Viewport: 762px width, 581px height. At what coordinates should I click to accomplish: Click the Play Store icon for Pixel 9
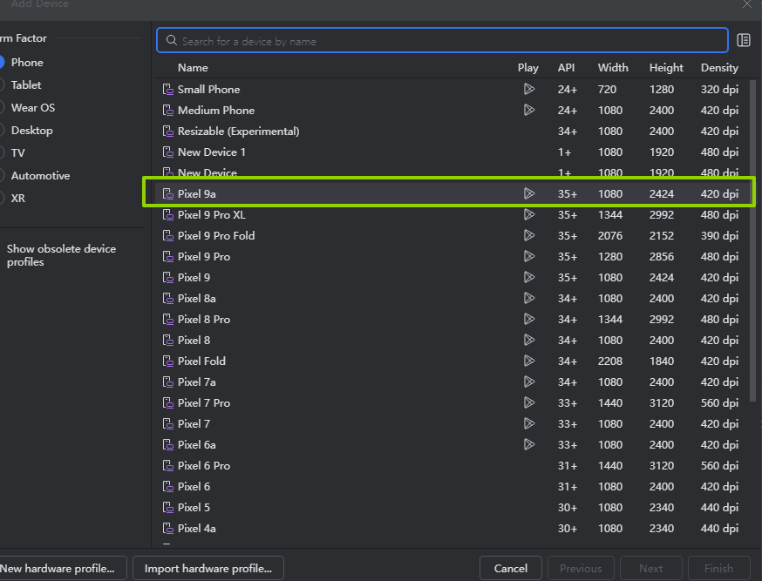coord(529,277)
